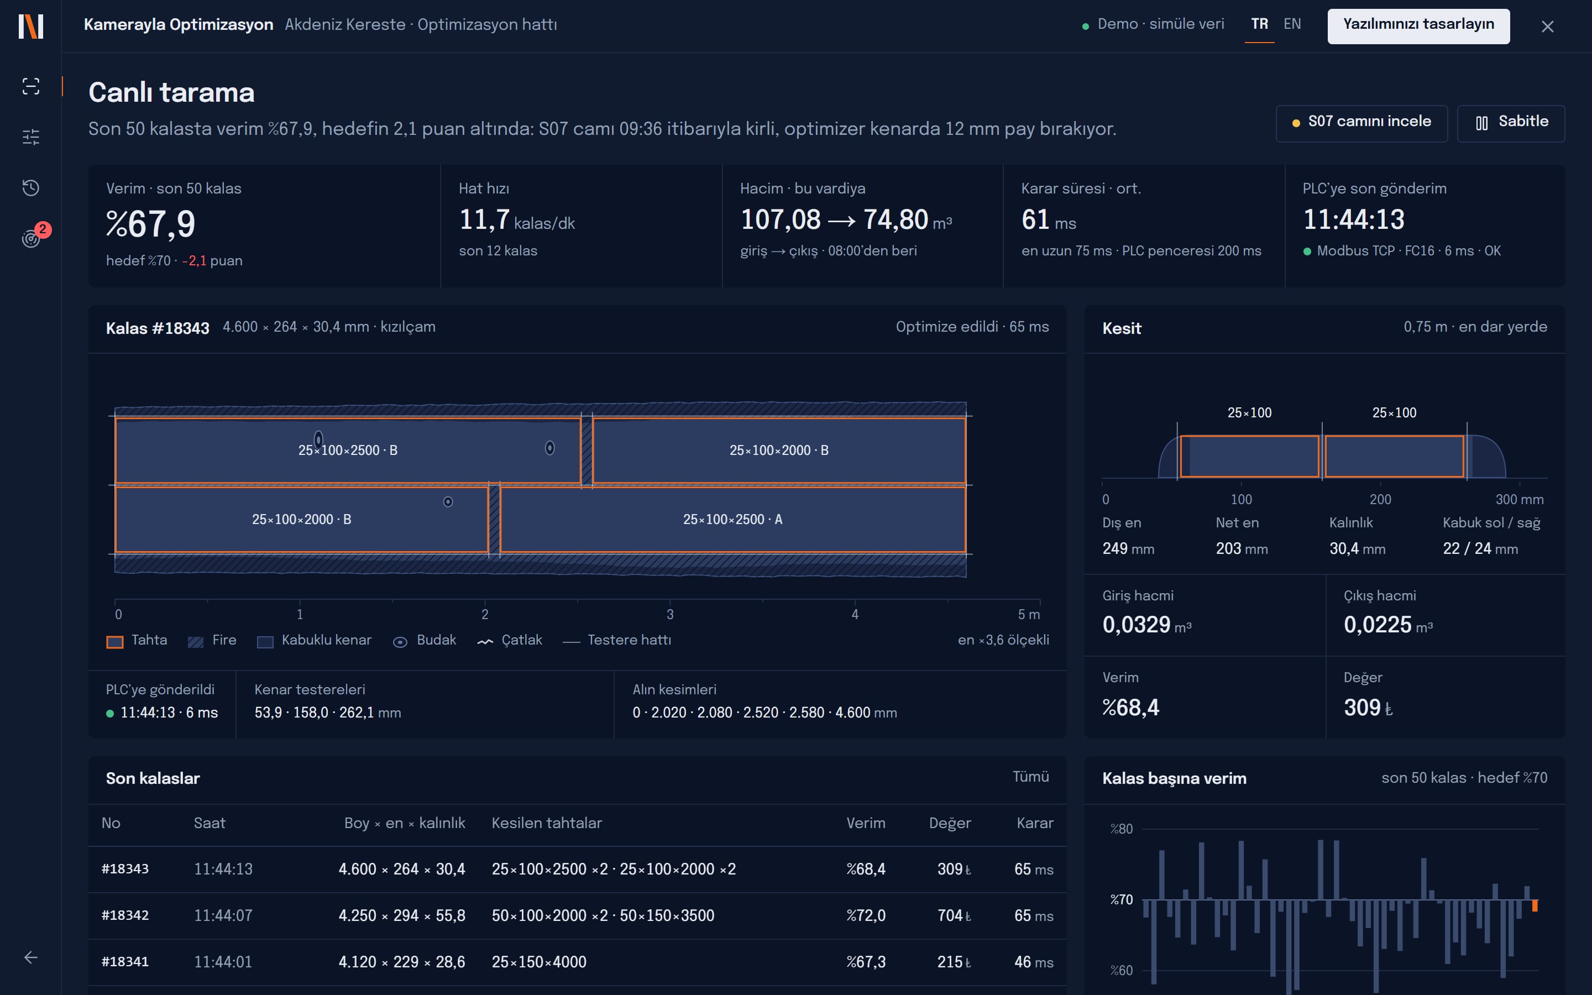1592x995 pixels.
Task: Click the left 25×100 board in the Kesit cross-section
Action: (1250, 457)
